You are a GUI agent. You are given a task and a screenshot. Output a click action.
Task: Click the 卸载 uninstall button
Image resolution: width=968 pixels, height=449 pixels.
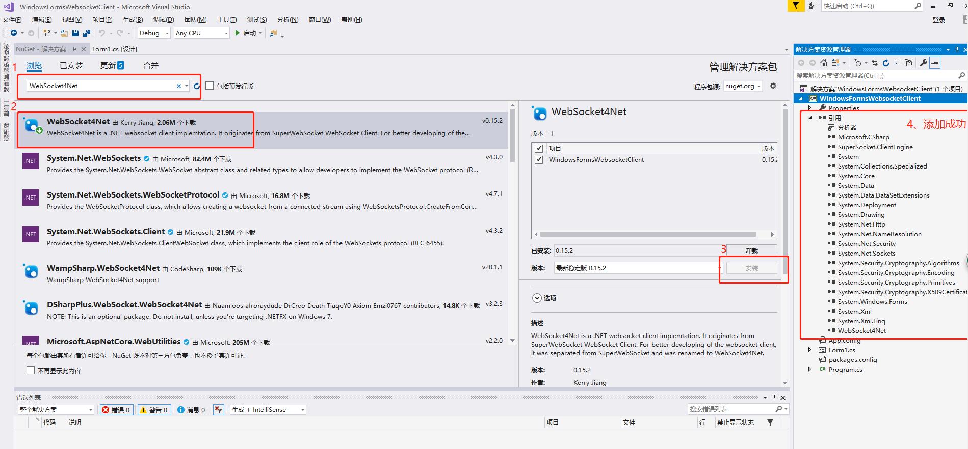pyautogui.click(x=751, y=250)
